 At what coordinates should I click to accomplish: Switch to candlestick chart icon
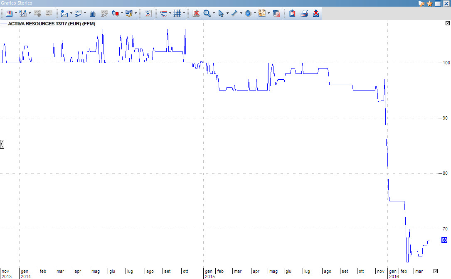pyautogui.click(x=115, y=14)
